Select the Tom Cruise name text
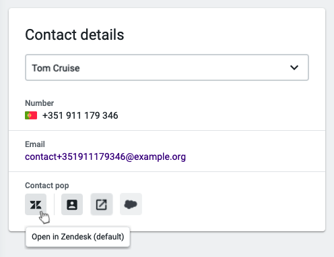Screen dimensions: 334x257 coord(56,68)
